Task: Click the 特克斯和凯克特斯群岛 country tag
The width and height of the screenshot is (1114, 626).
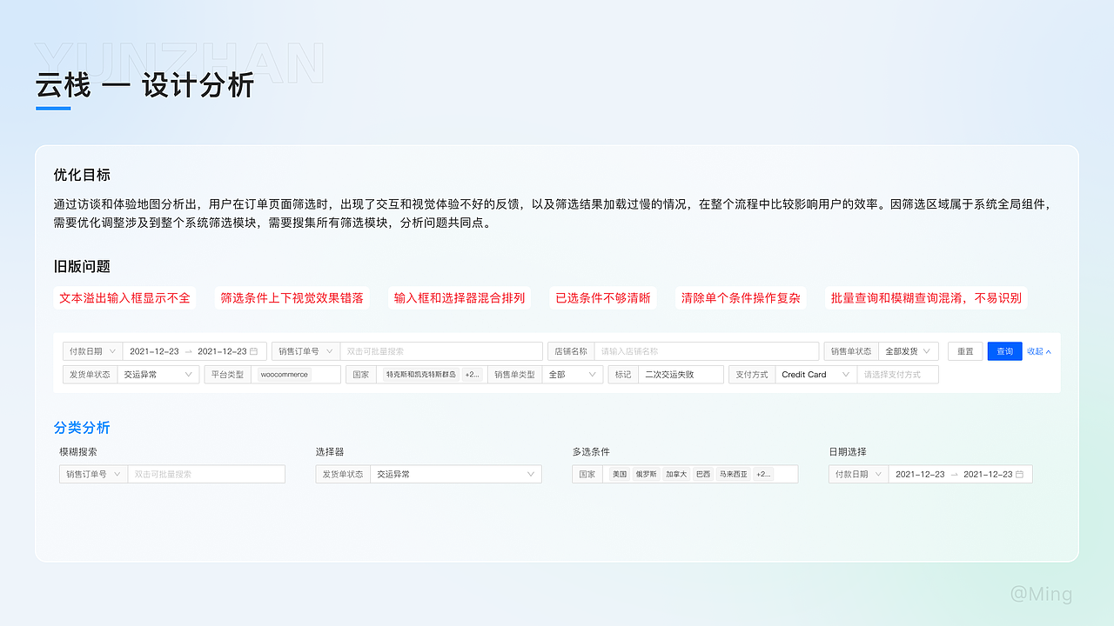Action: (x=421, y=375)
